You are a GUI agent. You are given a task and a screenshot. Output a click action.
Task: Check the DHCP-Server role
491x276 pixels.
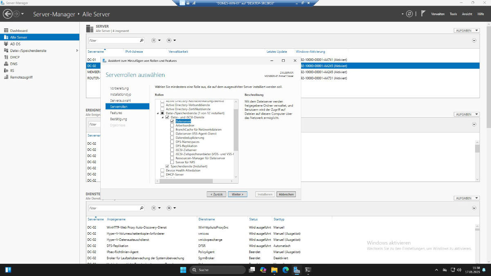(x=162, y=175)
